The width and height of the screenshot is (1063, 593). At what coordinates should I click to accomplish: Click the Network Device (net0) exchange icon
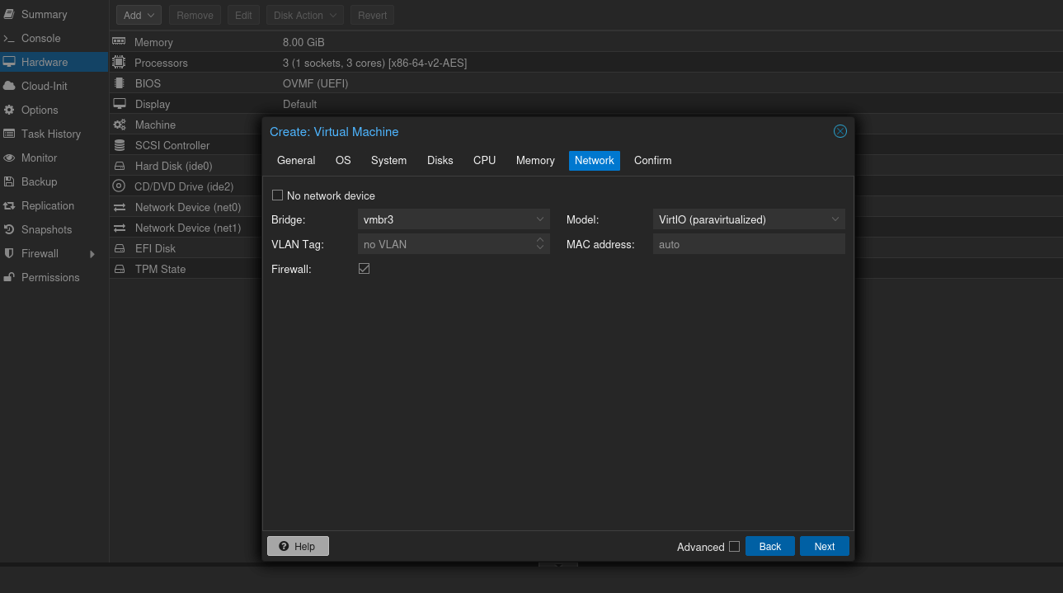tap(120, 207)
